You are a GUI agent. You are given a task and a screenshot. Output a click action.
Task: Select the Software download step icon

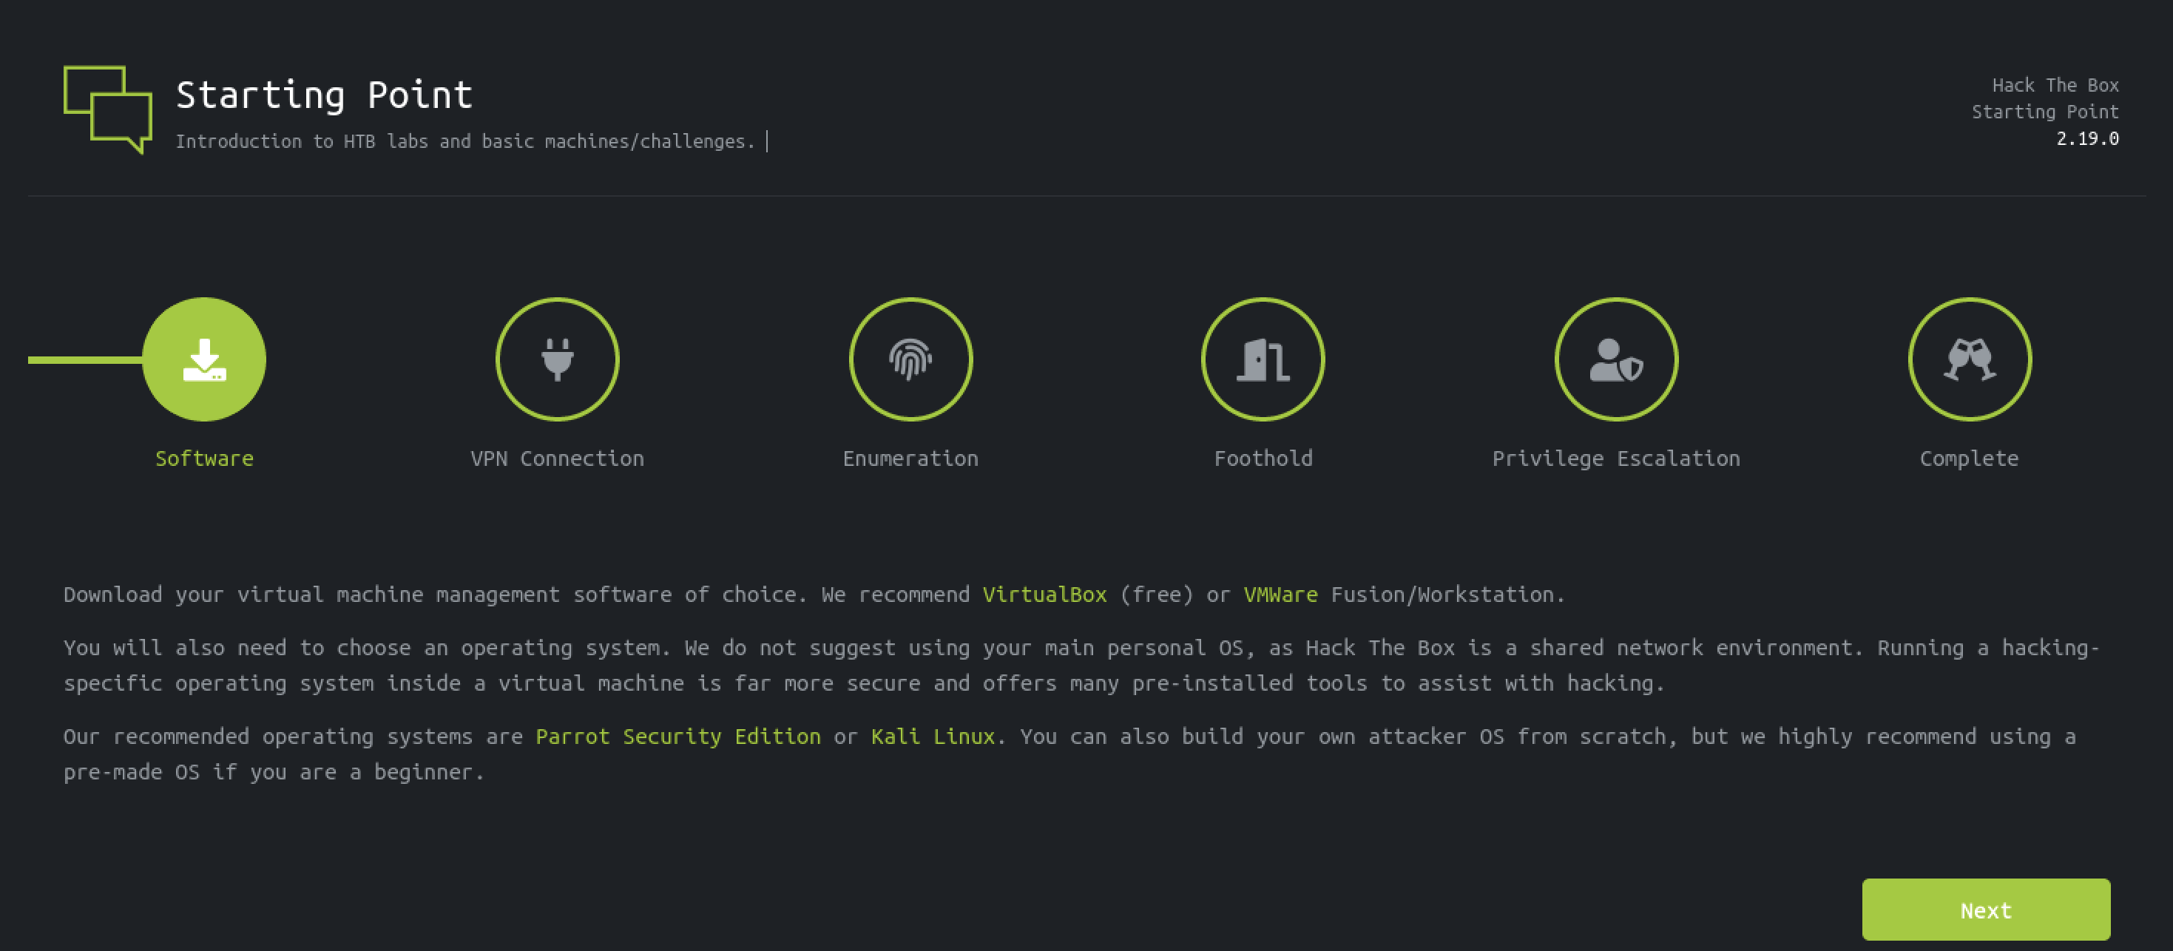(x=204, y=359)
